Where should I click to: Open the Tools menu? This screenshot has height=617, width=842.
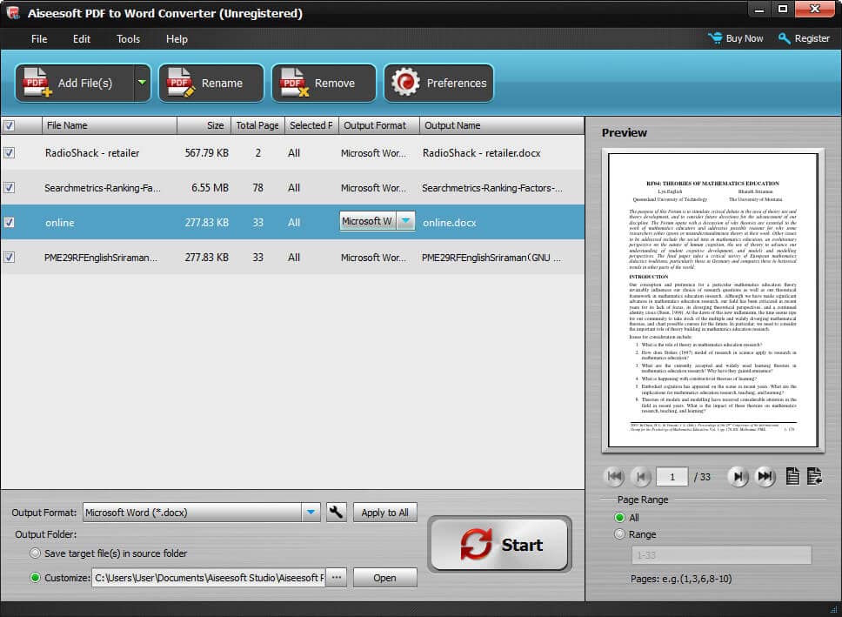(128, 39)
